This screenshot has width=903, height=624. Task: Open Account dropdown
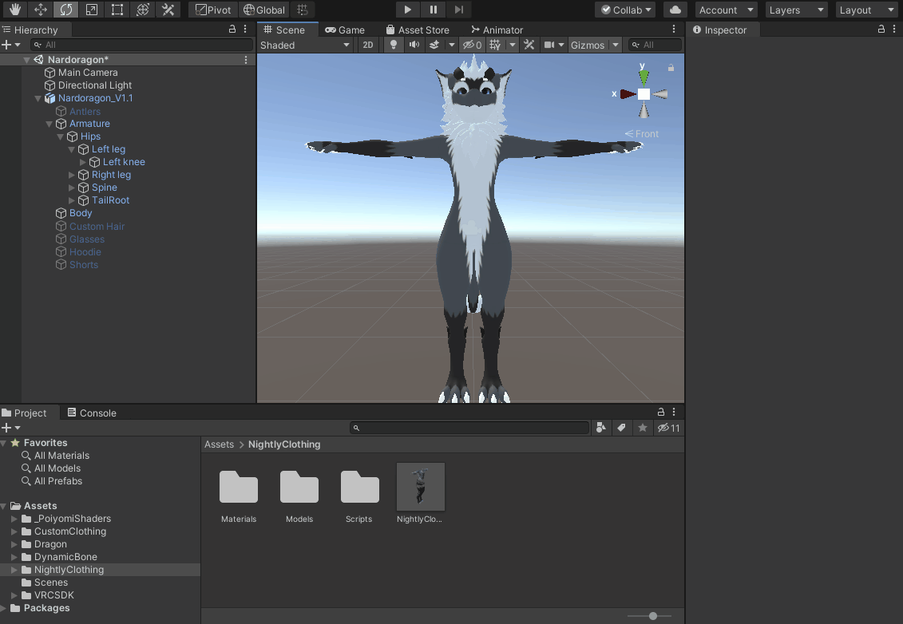pyautogui.click(x=726, y=10)
